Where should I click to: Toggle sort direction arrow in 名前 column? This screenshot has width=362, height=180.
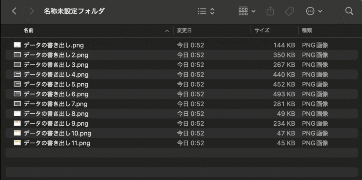coord(167,31)
